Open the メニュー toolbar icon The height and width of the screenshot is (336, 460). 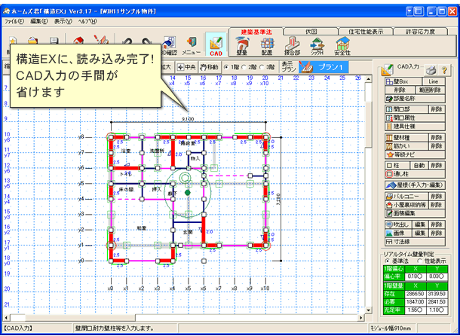192,46
